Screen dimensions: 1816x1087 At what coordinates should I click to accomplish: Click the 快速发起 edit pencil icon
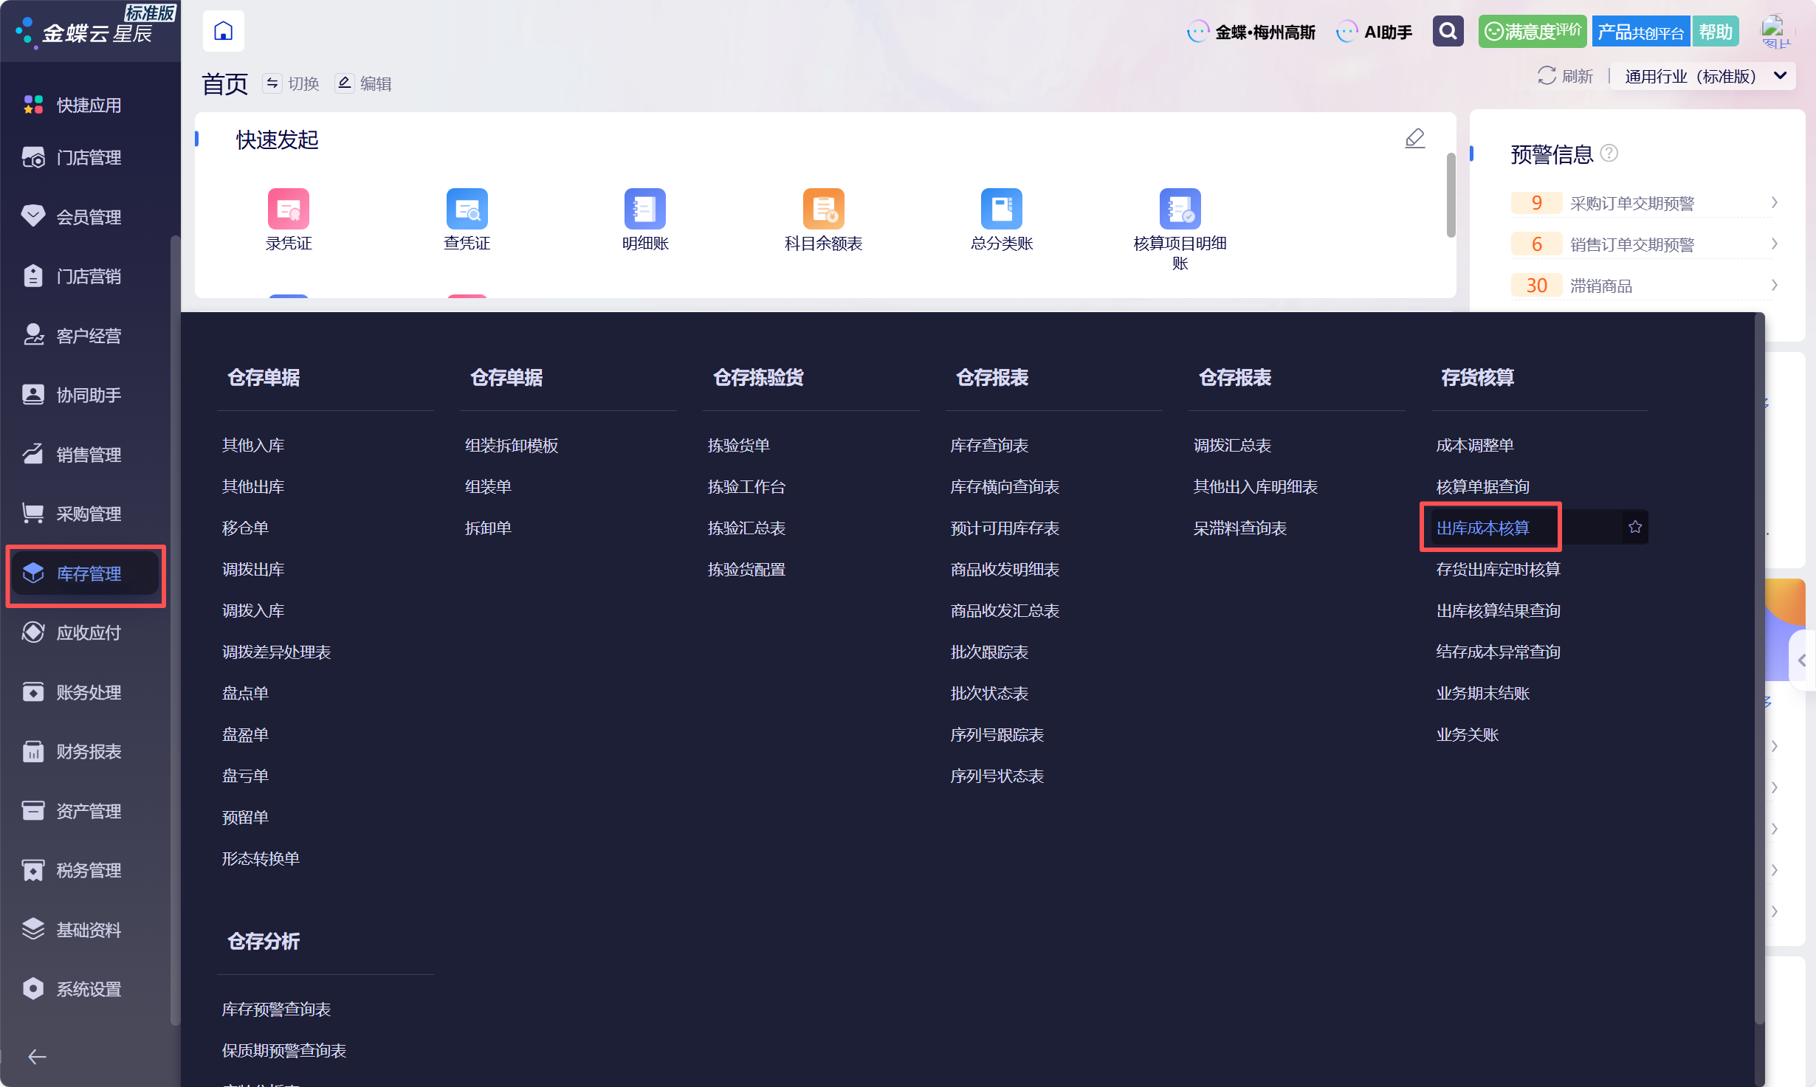coord(1414,138)
